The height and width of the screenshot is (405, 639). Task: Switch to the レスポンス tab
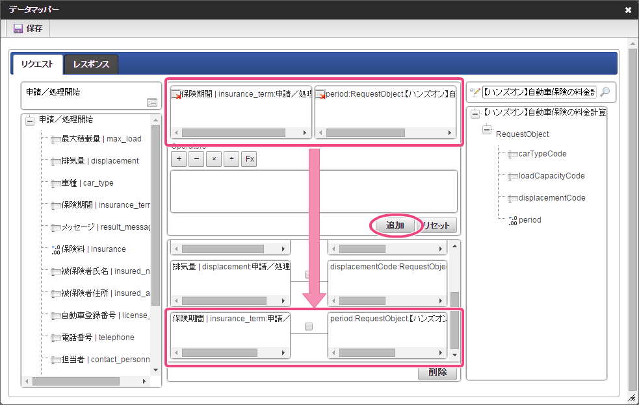(91, 64)
